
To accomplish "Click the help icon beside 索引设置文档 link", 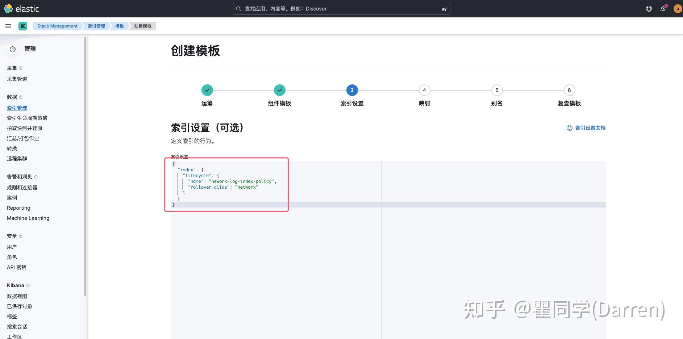I will [x=569, y=128].
